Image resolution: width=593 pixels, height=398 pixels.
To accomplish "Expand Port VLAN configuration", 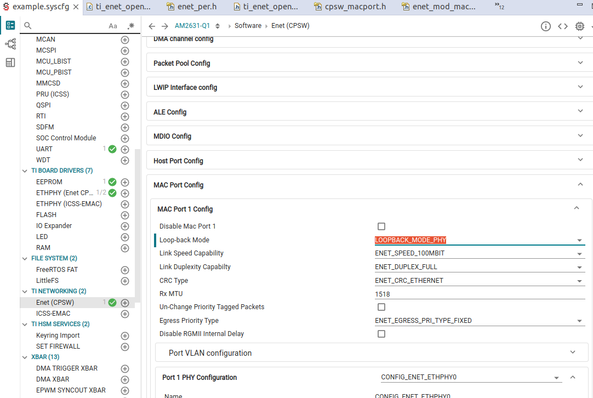I will click(372, 352).
